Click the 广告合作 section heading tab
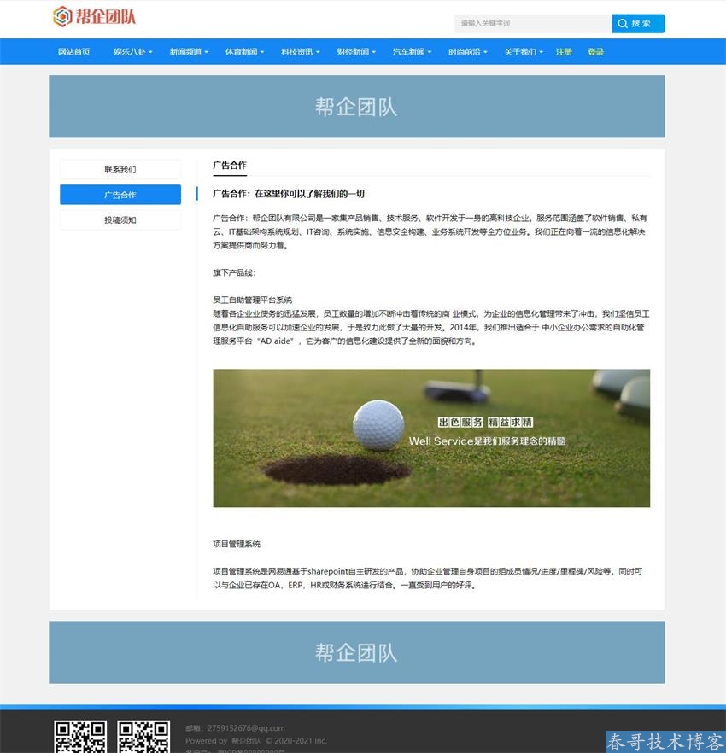The image size is (726, 753). point(230,166)
